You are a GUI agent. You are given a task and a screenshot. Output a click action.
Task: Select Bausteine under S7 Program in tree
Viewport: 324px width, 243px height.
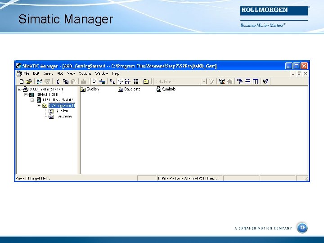click(x=64, y=117)
